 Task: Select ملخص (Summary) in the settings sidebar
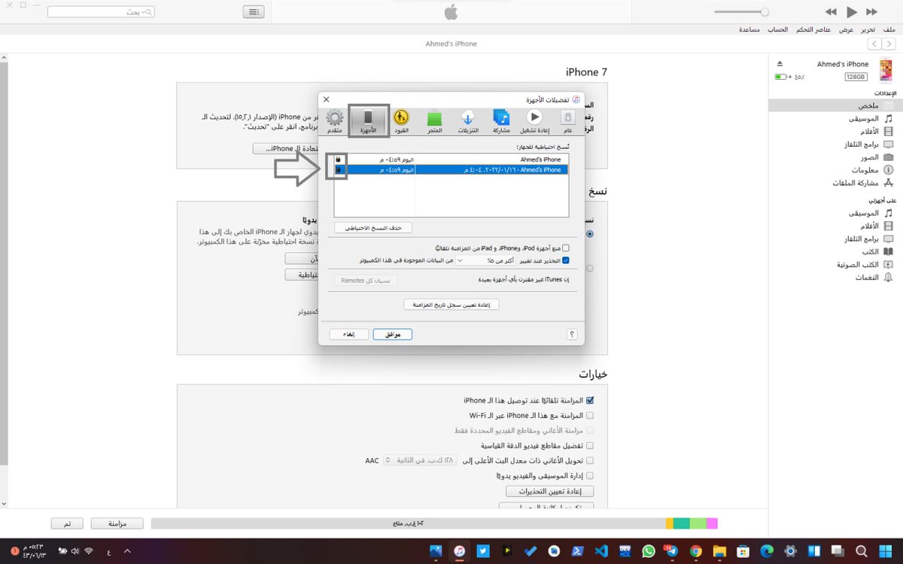coord(835,106)
